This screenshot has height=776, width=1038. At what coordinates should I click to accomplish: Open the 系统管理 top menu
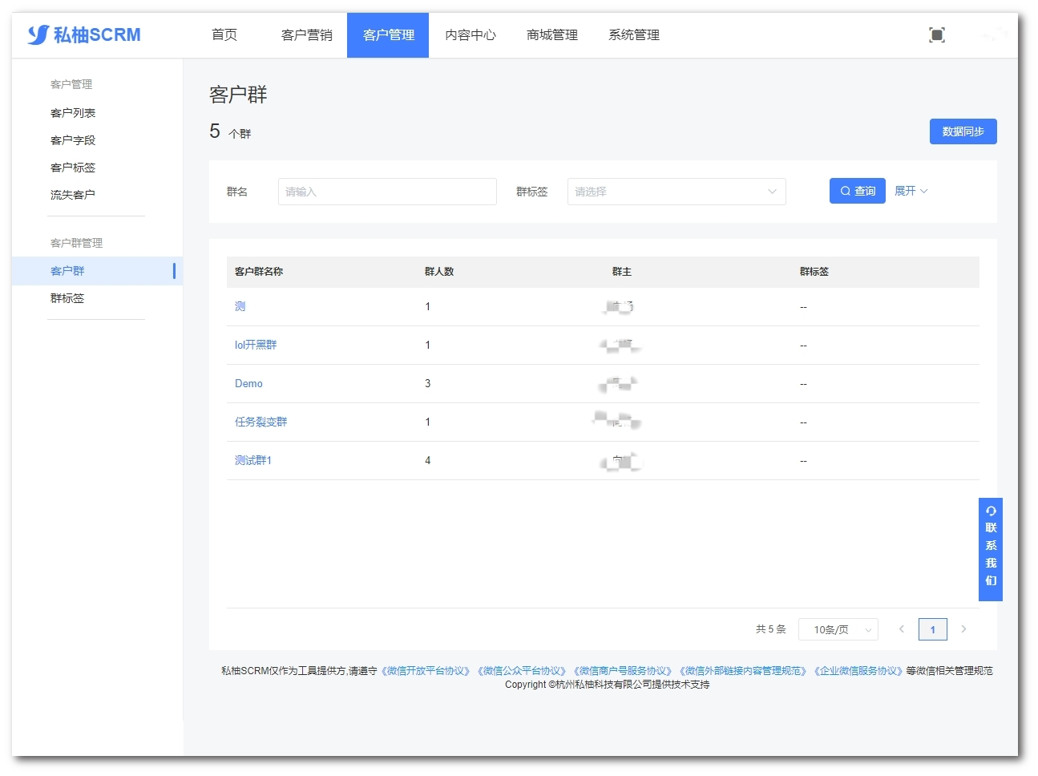pos(633,35)
